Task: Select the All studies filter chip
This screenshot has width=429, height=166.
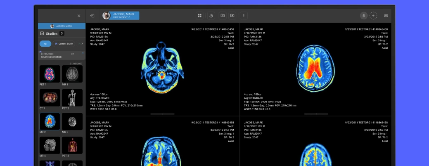Action: pos(45,44)
